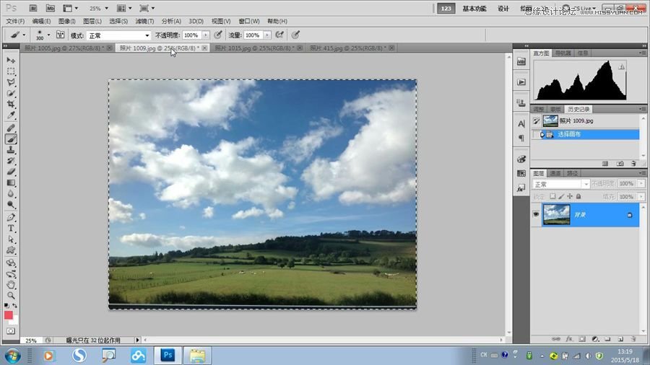Toggle the brush panel button
This screenshot has width=650, height=365.
61,35
